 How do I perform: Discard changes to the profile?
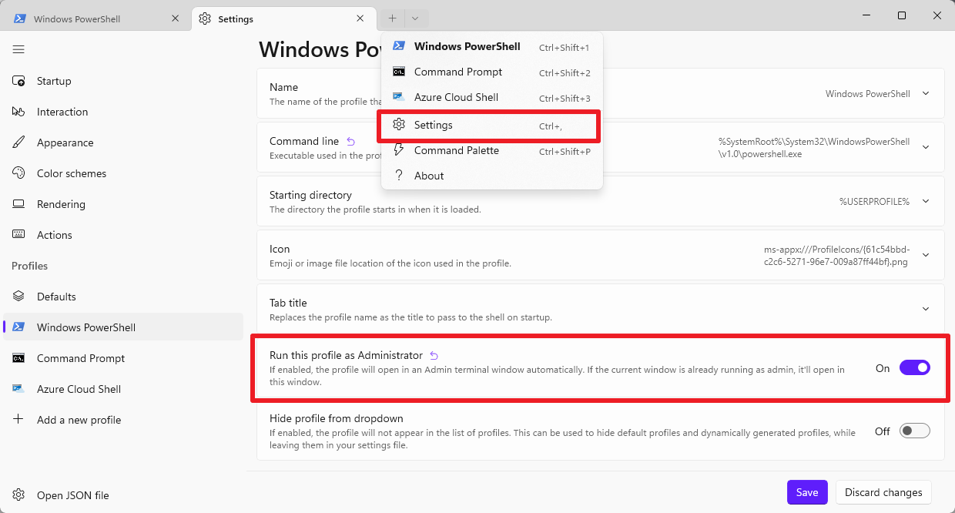tap(883, 492)
